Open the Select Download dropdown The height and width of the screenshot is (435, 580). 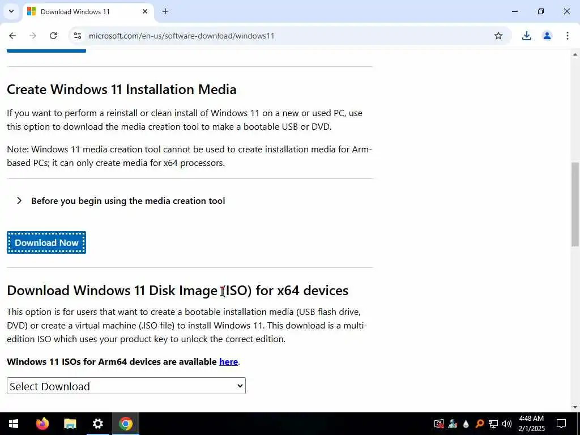126,386
